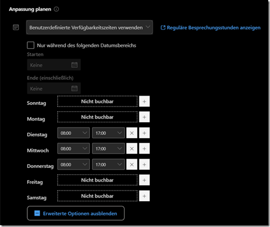270x227 pixels.
Task: Add a time slot for Freitag
Action: pyautogui.click(x=144, y=180)
